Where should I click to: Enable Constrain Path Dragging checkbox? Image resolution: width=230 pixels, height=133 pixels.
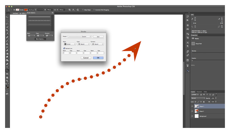94,10
